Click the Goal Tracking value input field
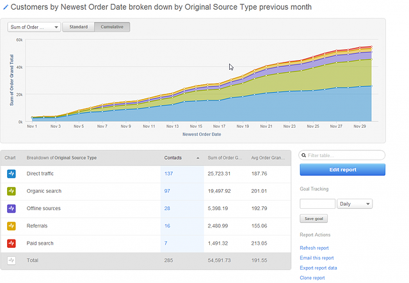The height and width of the screenshot is (283, 409). pyautogui.click(x=317, y=204)
